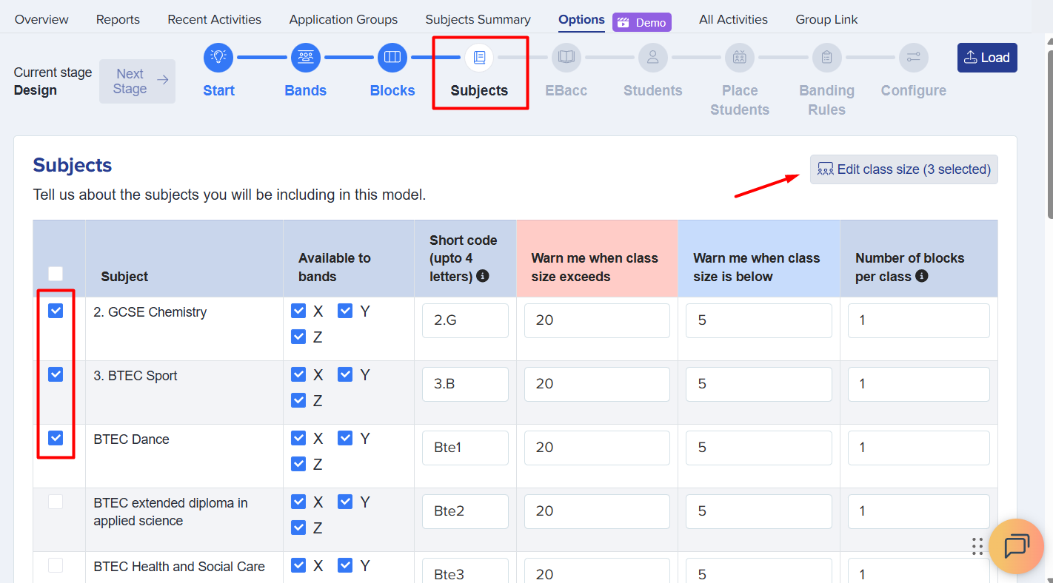Click info icon beside Number of blocks

click(x=922, y=276)
